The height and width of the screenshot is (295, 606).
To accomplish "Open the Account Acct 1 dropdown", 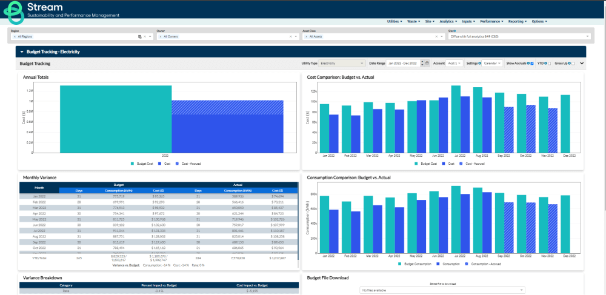I will (x=456, y=63).
